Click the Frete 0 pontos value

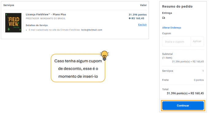pyautogui.click(x=199, y=80)
